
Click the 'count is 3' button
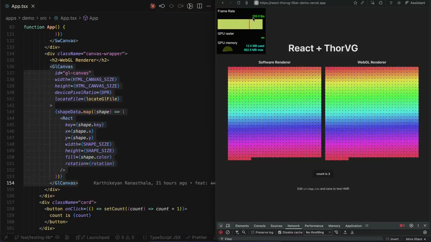323,174
